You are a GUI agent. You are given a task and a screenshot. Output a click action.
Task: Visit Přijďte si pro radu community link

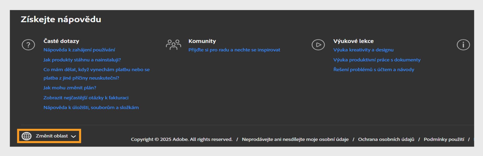pos(234,50)
